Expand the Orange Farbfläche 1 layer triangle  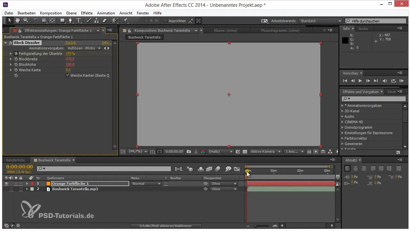(x=27, y=184)
